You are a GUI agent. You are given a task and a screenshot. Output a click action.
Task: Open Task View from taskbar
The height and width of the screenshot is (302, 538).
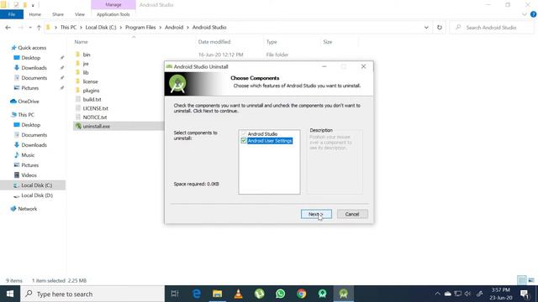175,294
